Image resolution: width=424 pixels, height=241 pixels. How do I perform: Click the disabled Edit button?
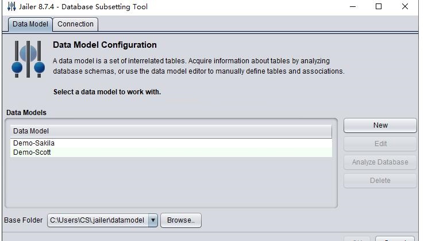point(380,144)
